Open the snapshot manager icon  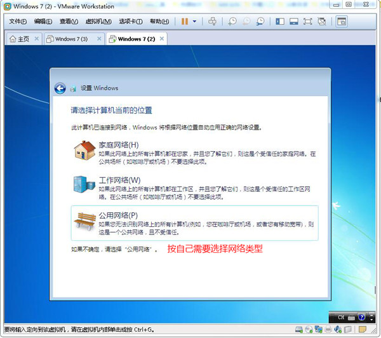click(260, 22)
